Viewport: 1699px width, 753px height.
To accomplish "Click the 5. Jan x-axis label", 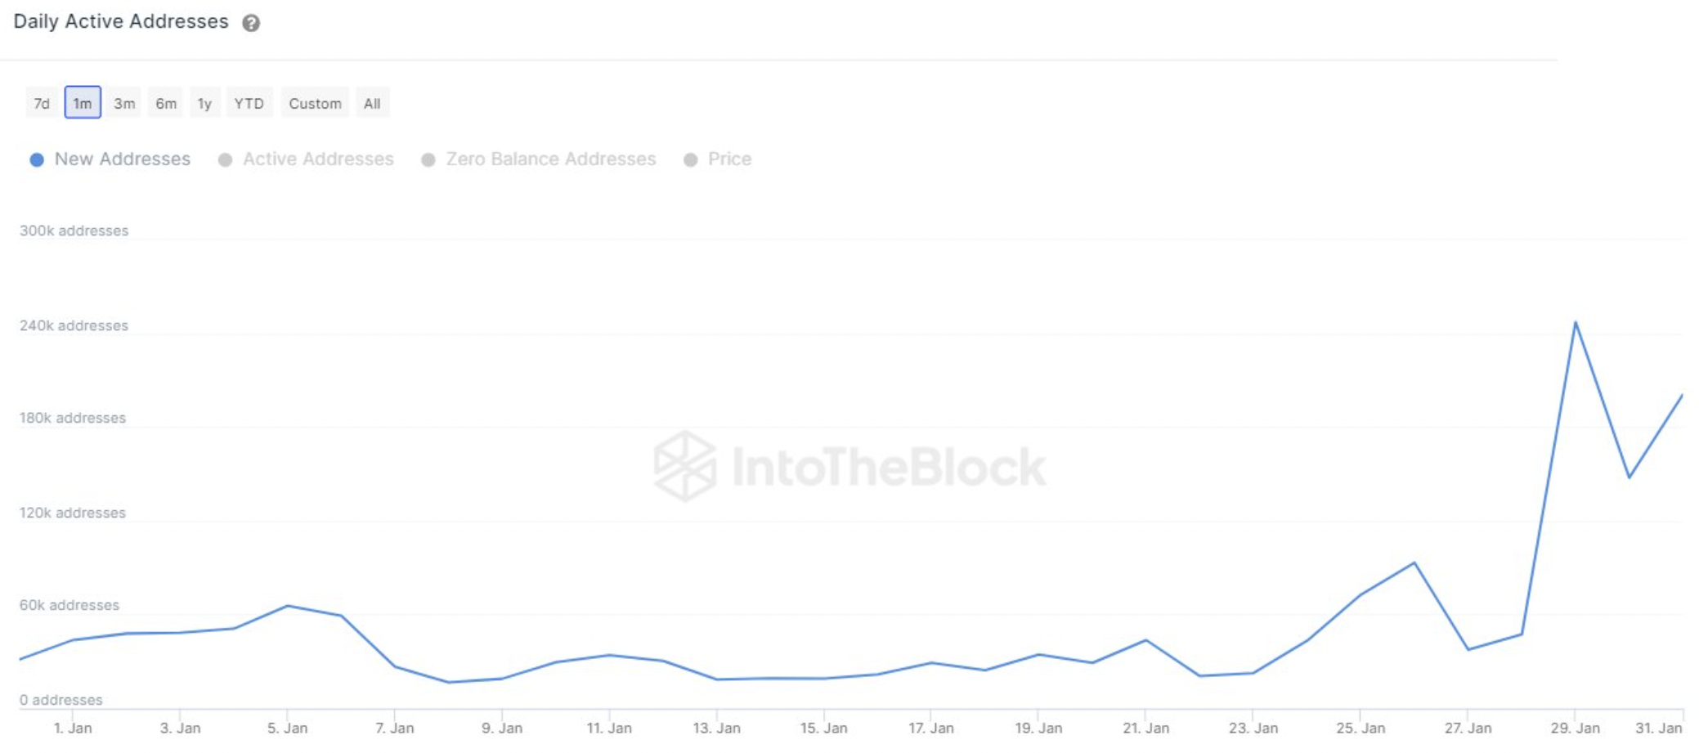I will (287, 728).
